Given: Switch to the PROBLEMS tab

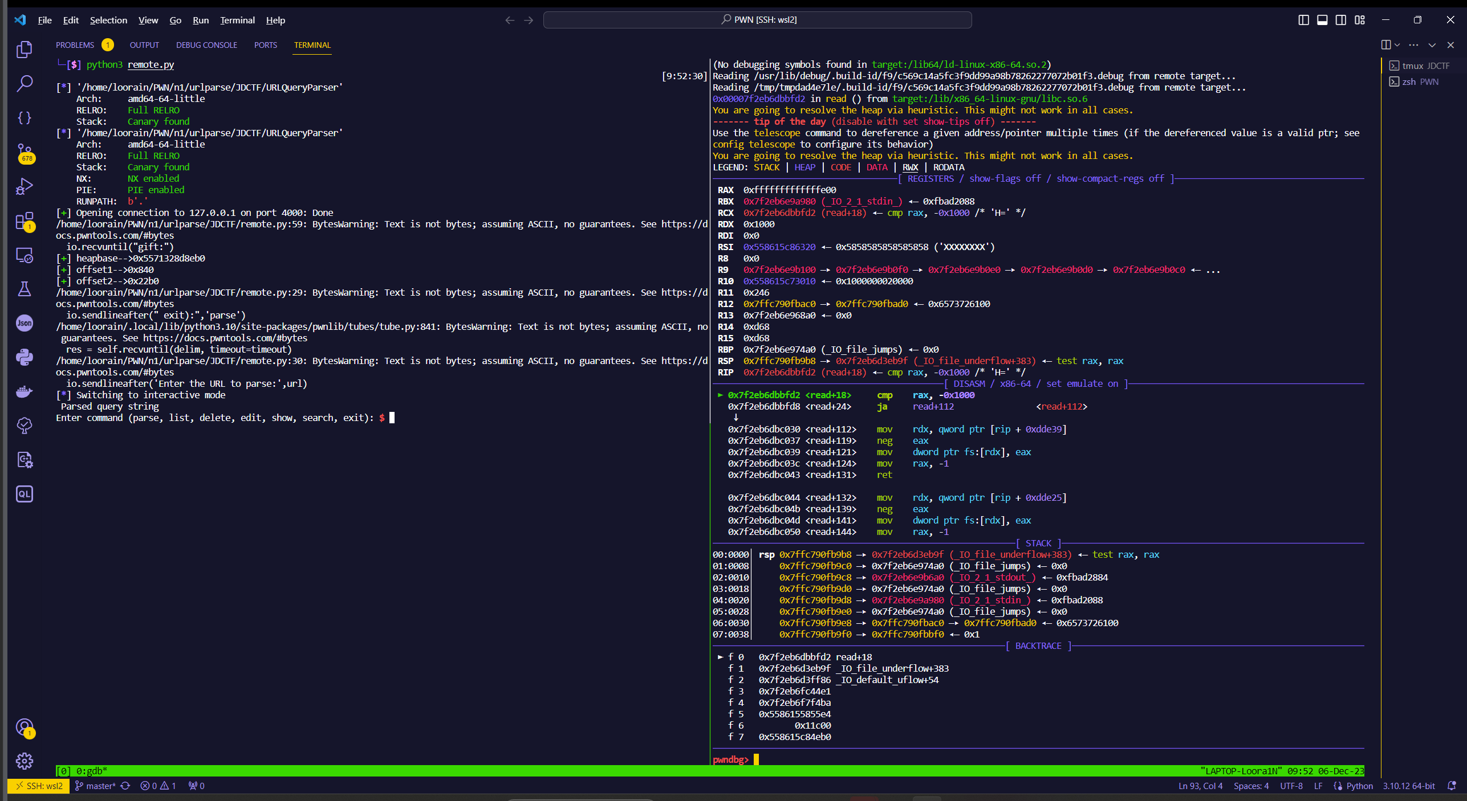Looking at the screenshot, I should pyautogui.click(x=84, y=45).
